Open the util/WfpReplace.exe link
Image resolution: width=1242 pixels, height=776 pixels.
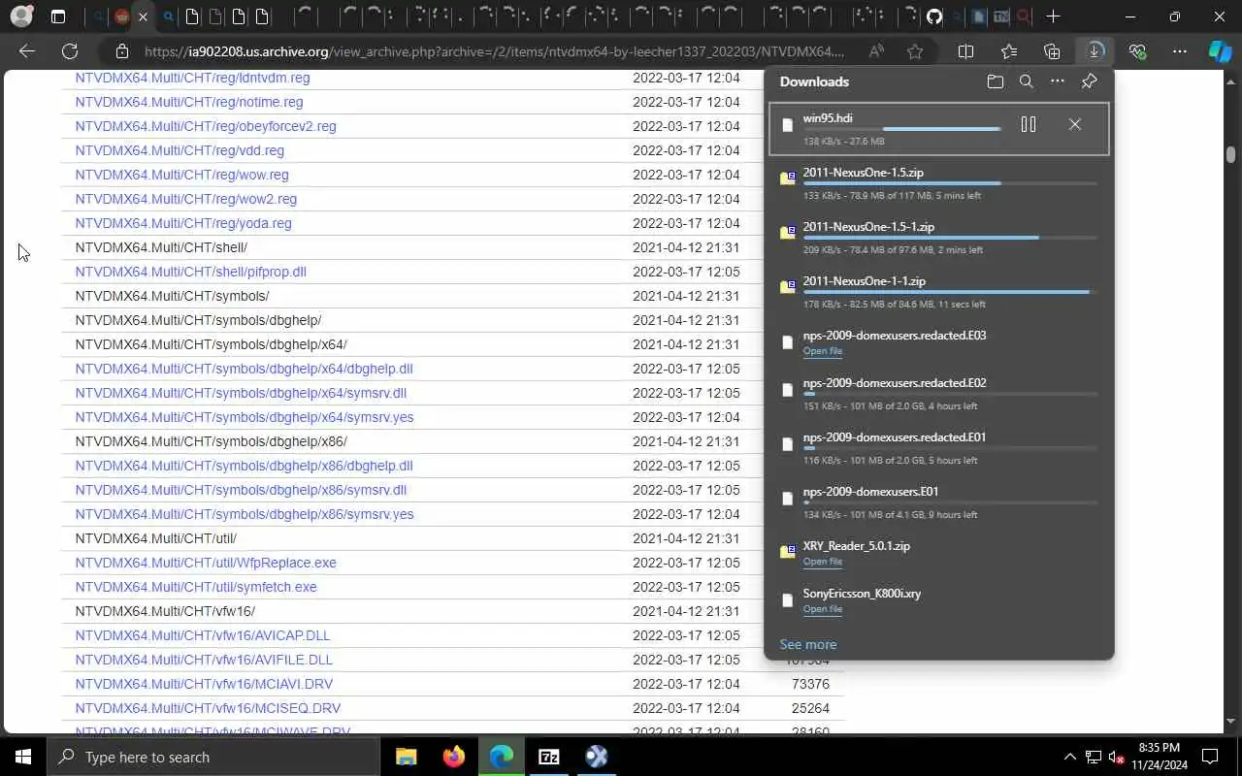click(206, 563)
